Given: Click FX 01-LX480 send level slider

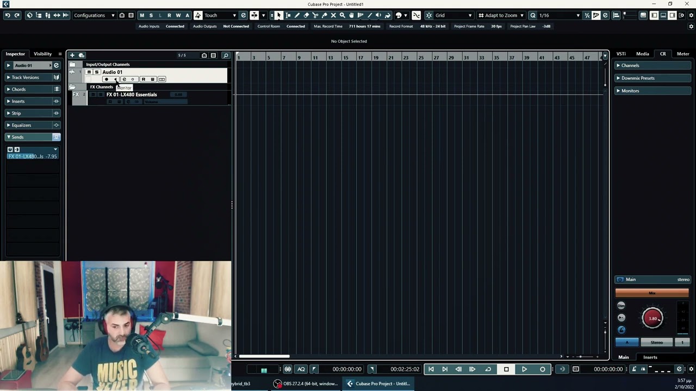Looking at the screenshot, I should tap(33, 156).
